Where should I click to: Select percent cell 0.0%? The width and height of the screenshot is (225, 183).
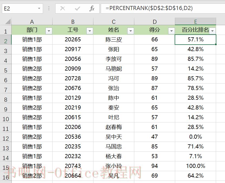[x=195, y=137]
